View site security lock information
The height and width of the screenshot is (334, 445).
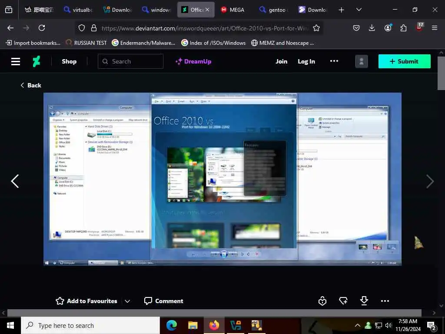pos(94,28)
